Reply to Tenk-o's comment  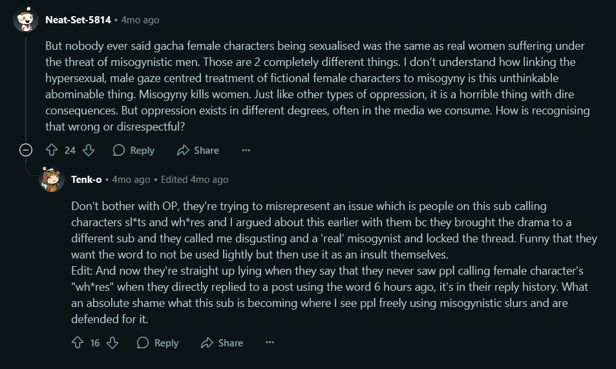(158, 343)
